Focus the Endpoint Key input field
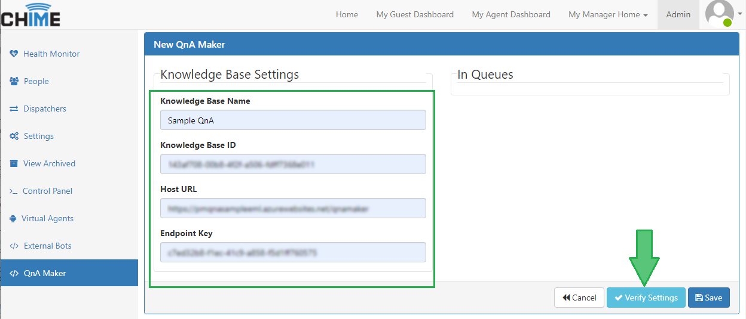746x319 pixels. tap(293, 252)
